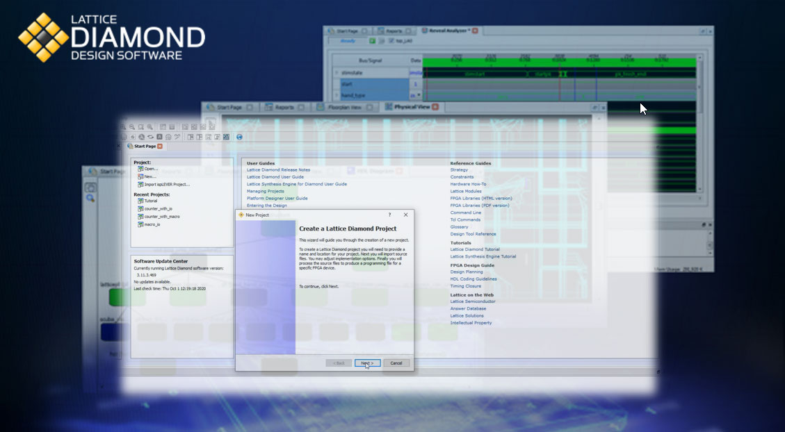Open the Design Planning guide

point(467,272)
